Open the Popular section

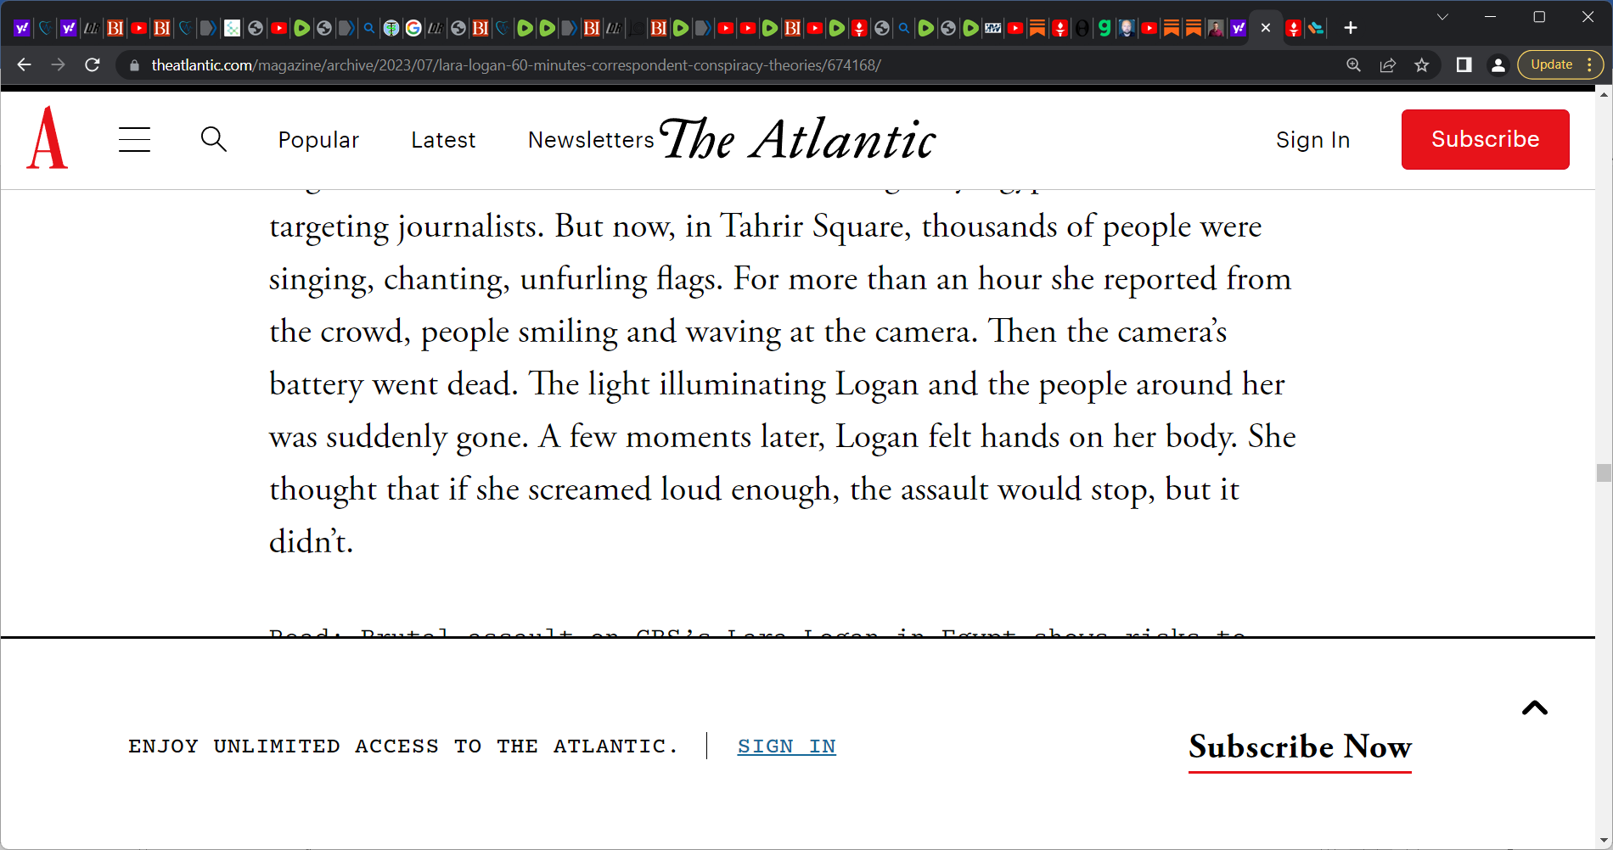tap(318, 140)
